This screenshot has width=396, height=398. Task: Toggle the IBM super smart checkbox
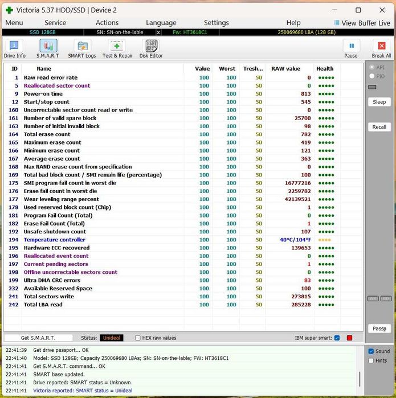click(x=337, y=338)
